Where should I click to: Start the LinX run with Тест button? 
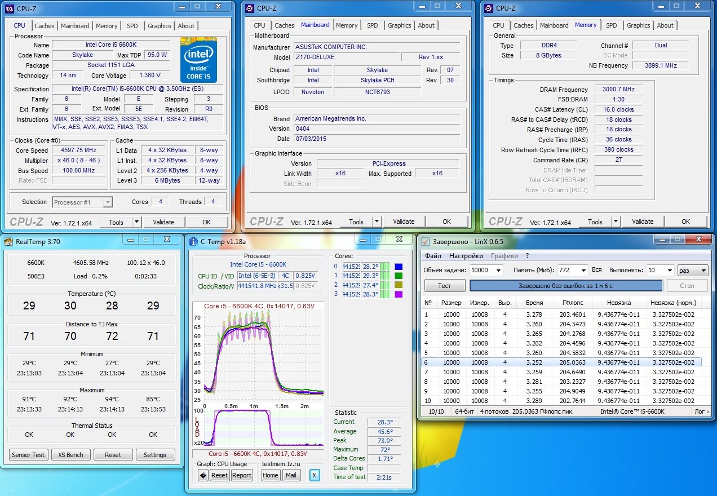[x=444, y=286]
